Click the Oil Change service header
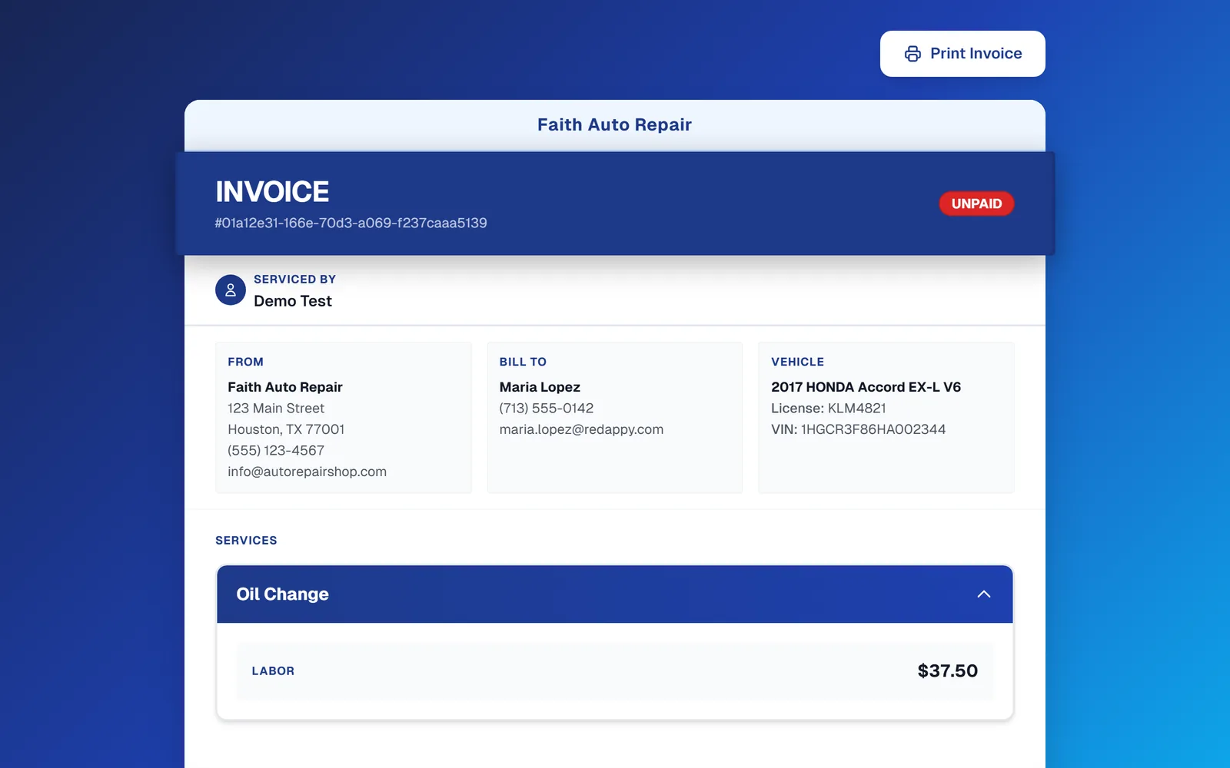This screenshot has height=768, width=1230. [615, 594]
